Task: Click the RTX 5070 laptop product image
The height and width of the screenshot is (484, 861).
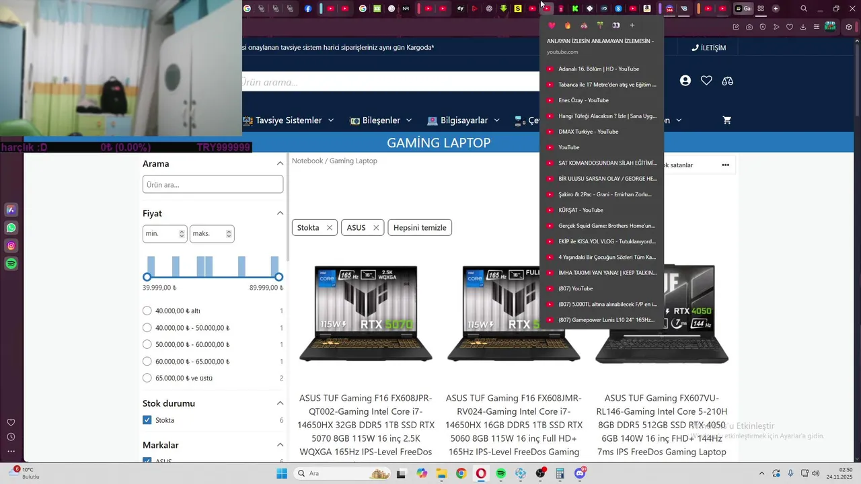Action: tap(366, 314)
